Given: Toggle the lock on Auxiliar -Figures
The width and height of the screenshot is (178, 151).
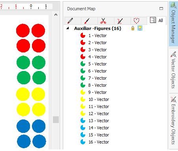Looking at the screenshot, I should (x=133, y=28).
